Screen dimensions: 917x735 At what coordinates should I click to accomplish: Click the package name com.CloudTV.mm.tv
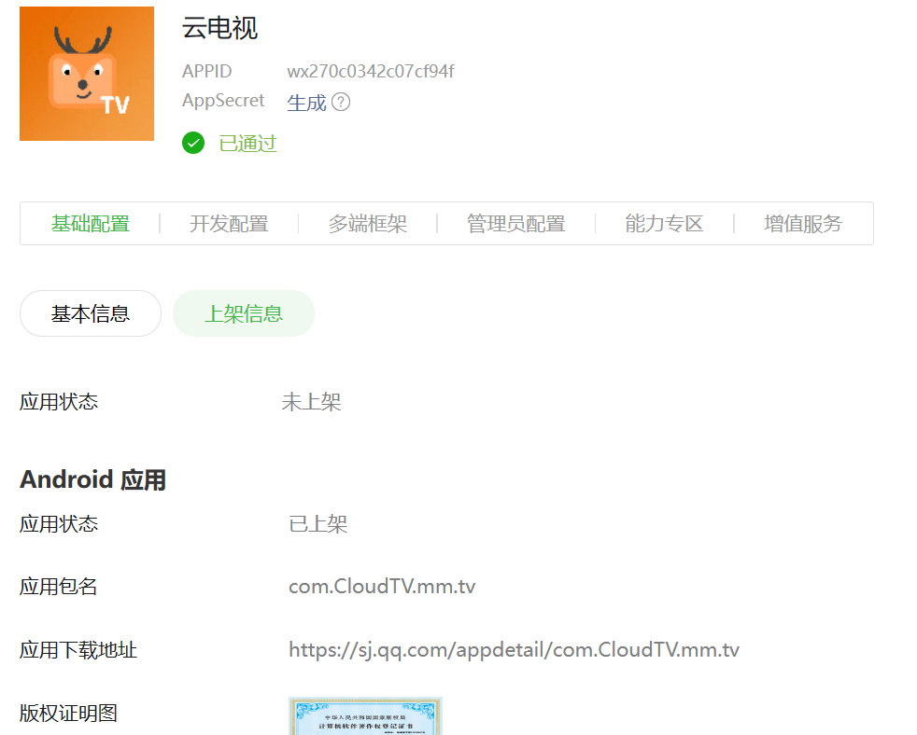382,587
